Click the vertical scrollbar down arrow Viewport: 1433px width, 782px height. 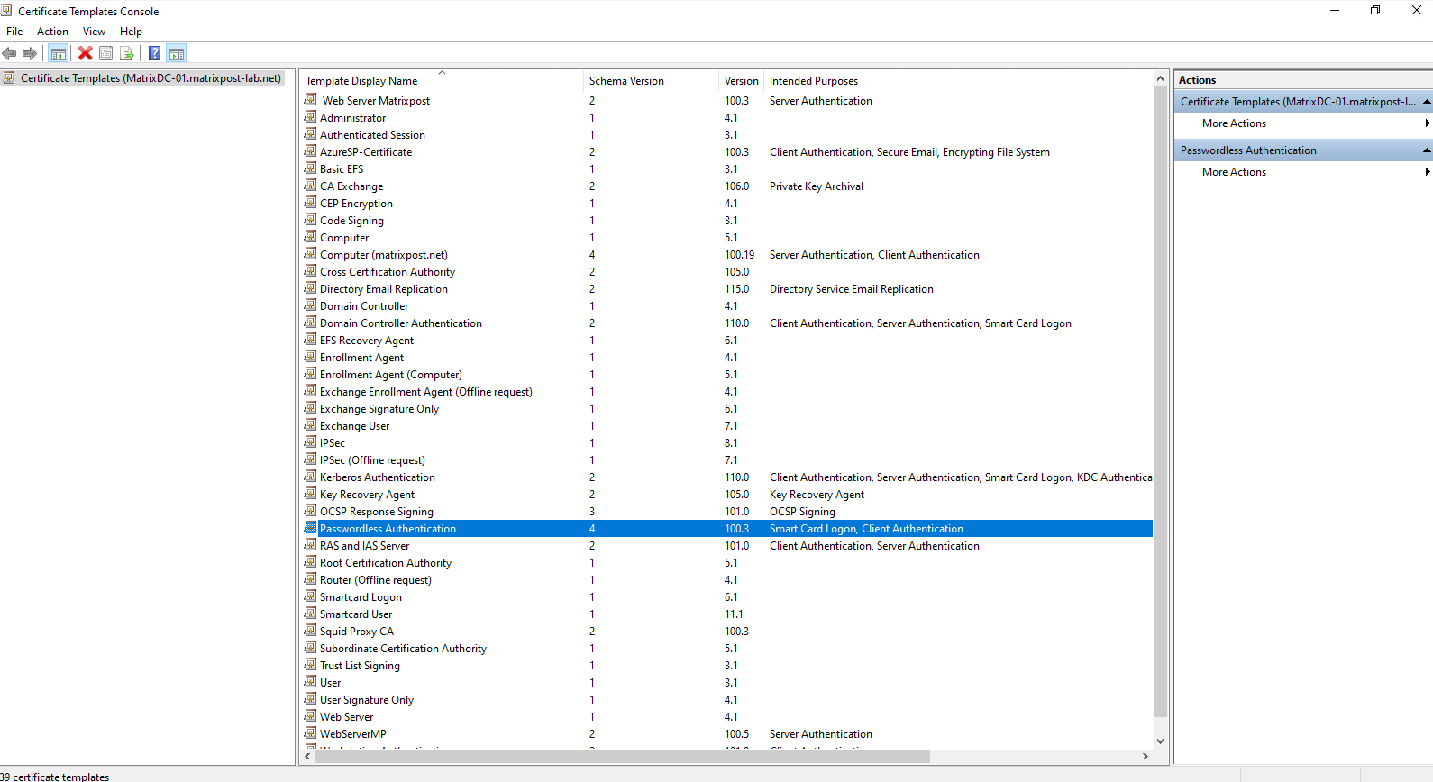(x=1160, y=741)
